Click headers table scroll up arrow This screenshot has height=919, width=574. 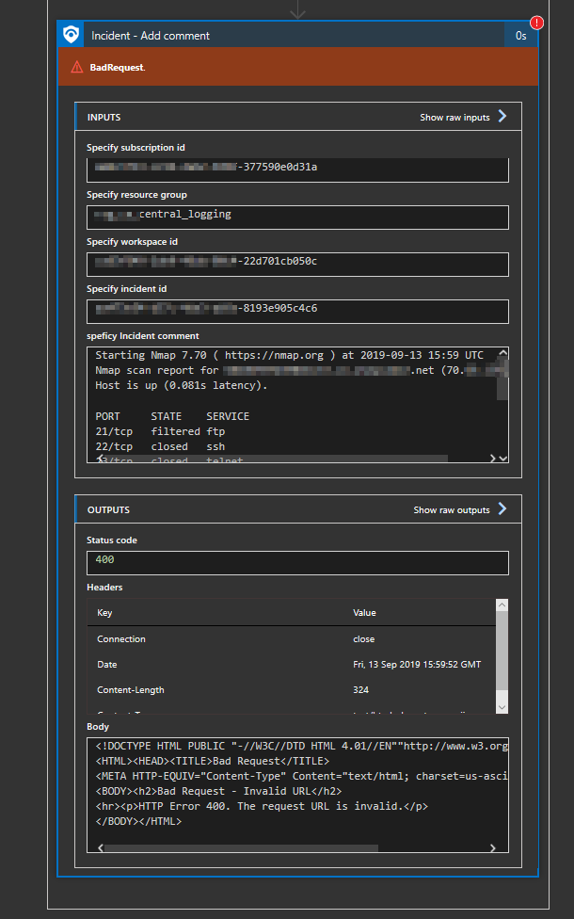coord(502,605)
